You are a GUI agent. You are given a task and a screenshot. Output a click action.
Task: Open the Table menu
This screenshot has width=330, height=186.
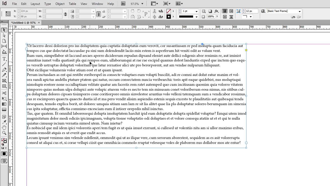(x=72, y=4)
